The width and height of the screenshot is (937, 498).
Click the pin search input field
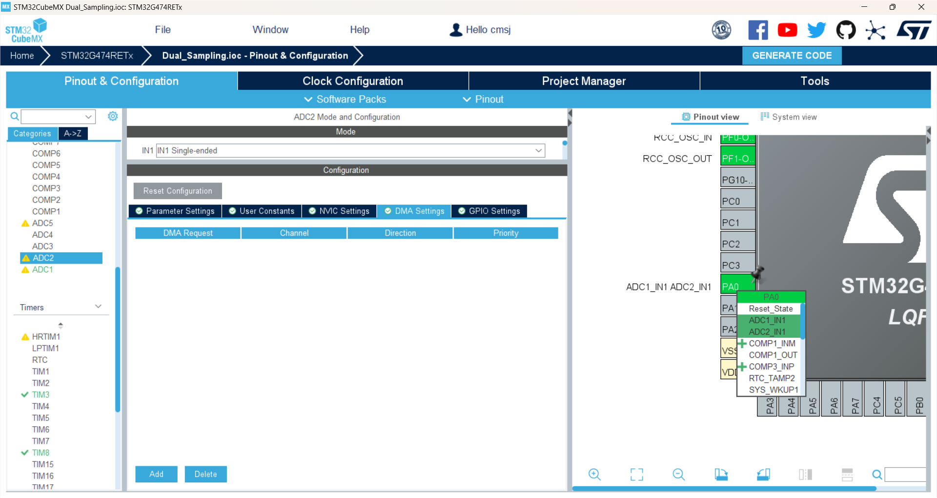point(905,474)
